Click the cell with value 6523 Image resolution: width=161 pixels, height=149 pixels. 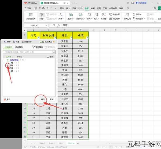[x=80, y=85]
